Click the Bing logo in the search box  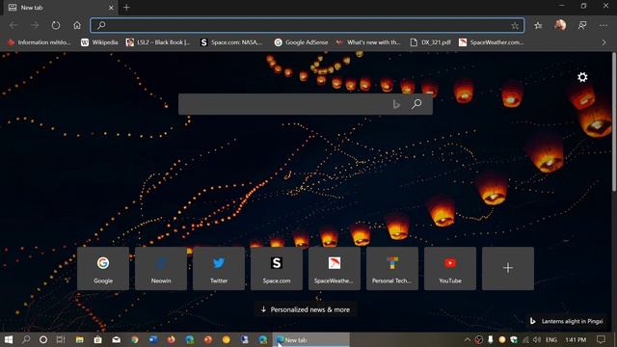[396, 104]
